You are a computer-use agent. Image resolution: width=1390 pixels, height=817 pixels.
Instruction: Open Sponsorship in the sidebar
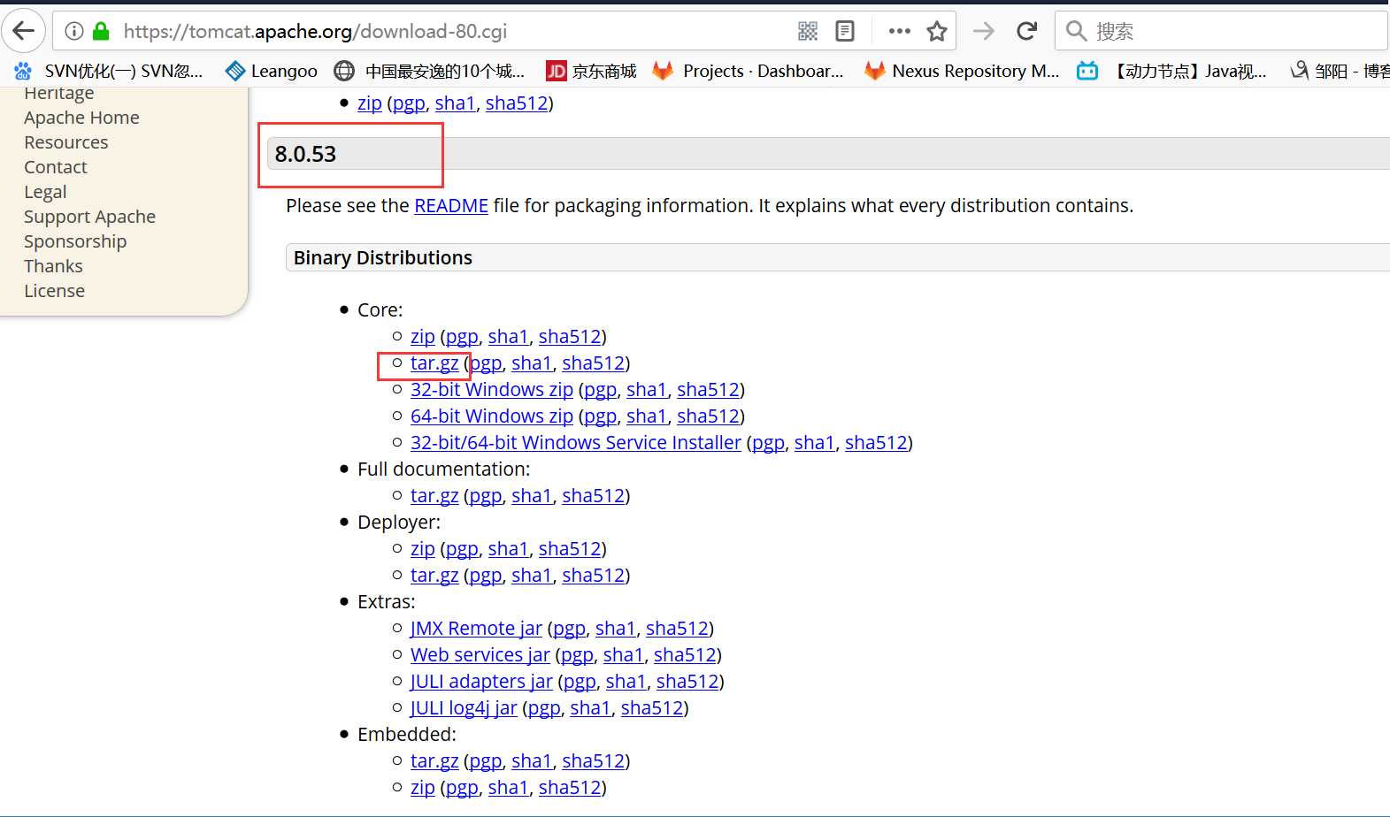(x=75, y=241)
